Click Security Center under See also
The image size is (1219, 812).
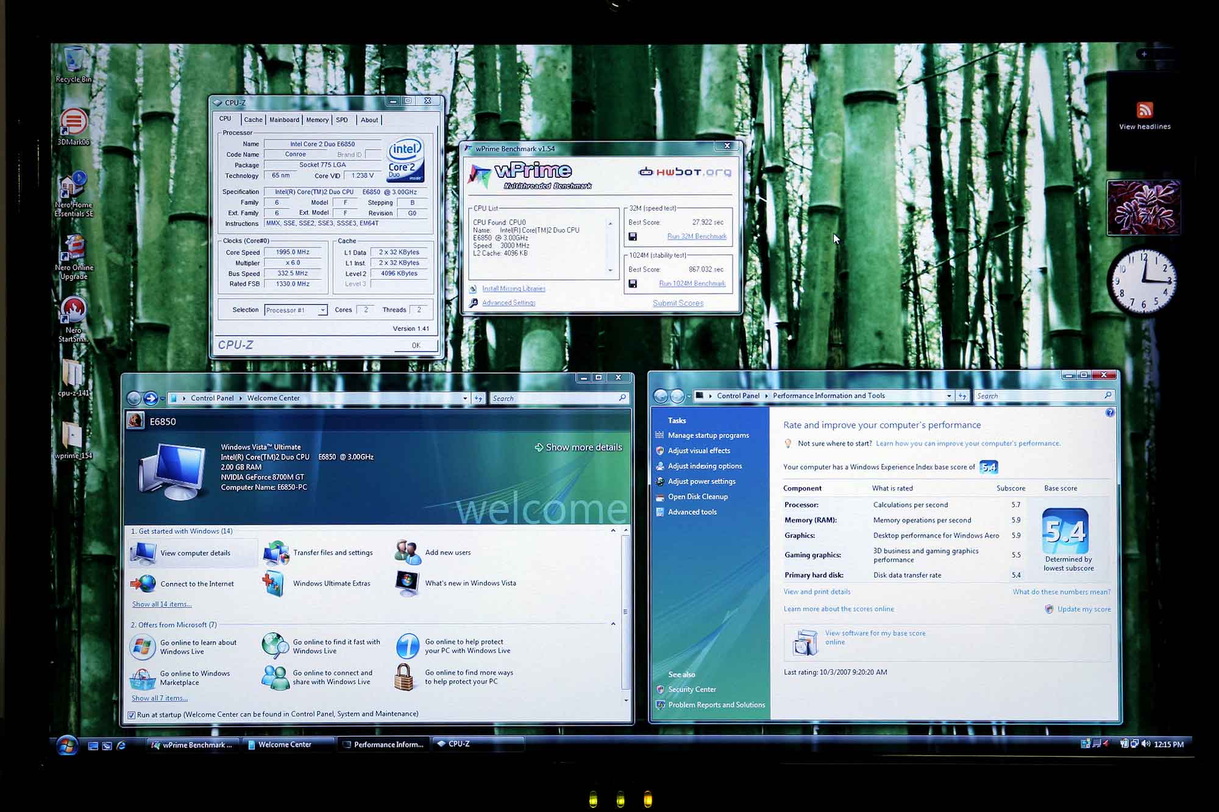pyautogui.click(x=692, y=690)
